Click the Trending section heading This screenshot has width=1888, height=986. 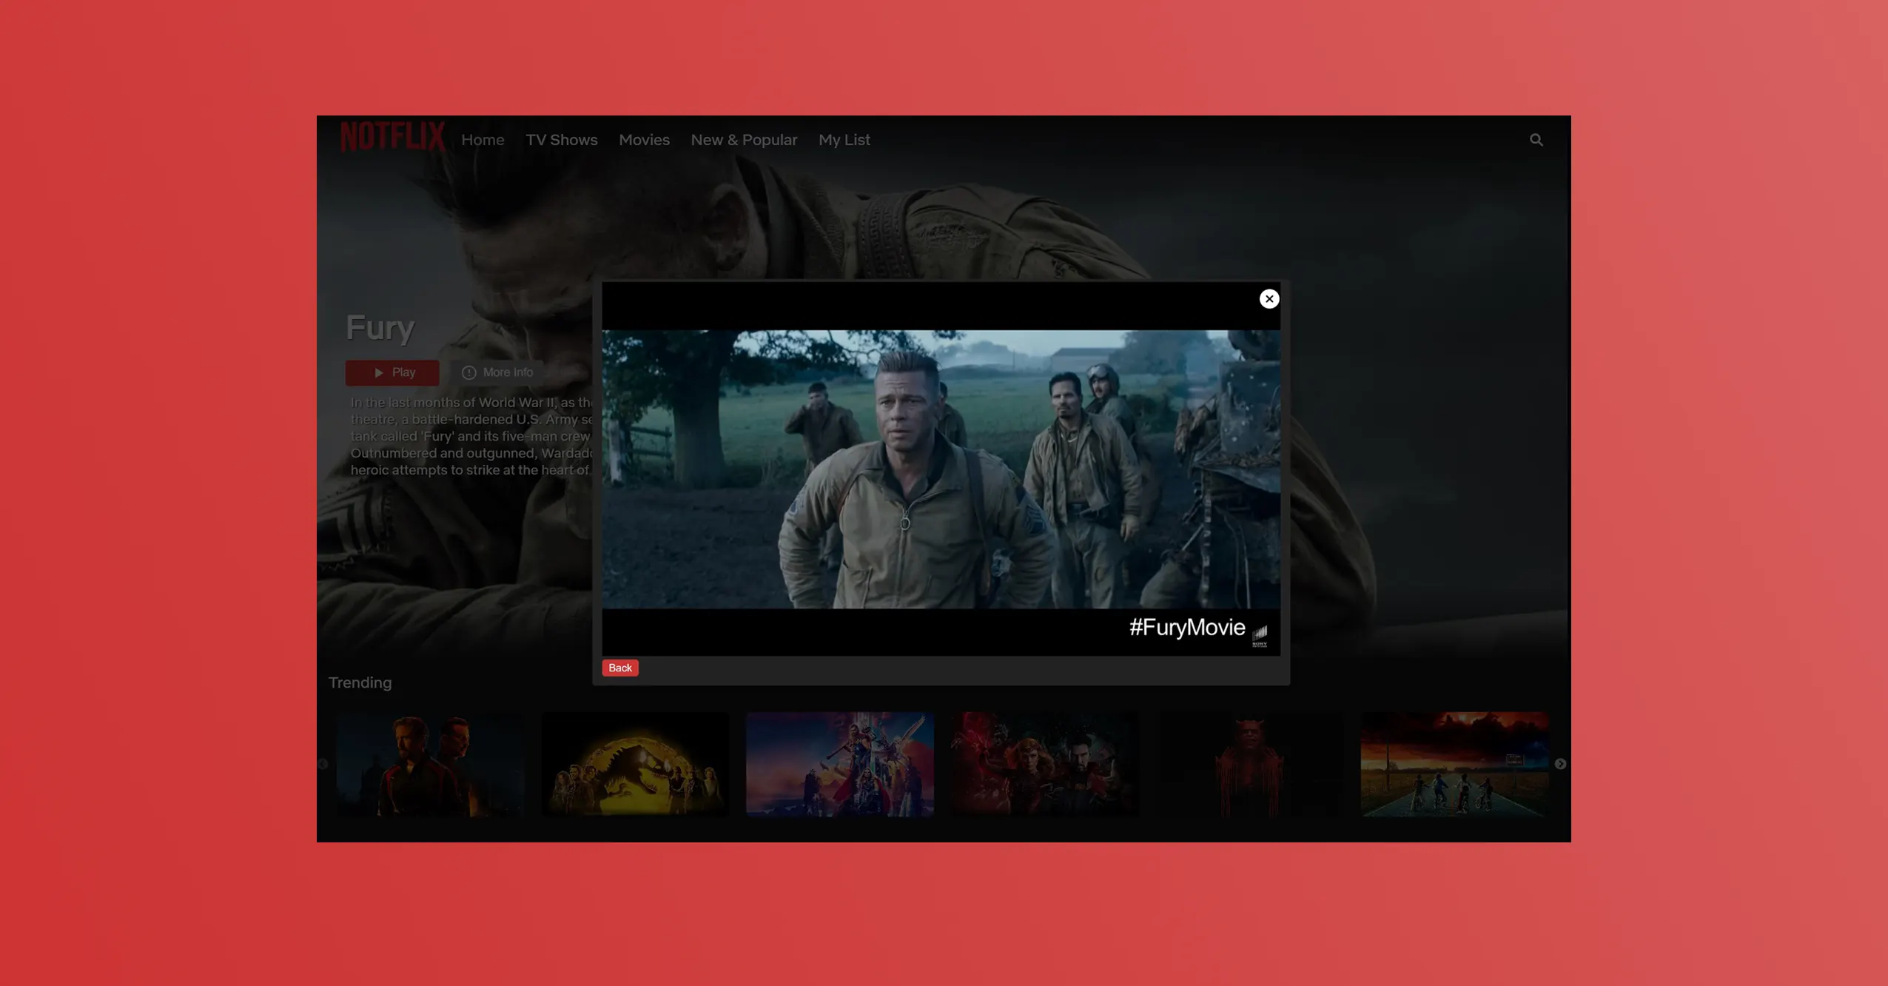tap(360, 683)
